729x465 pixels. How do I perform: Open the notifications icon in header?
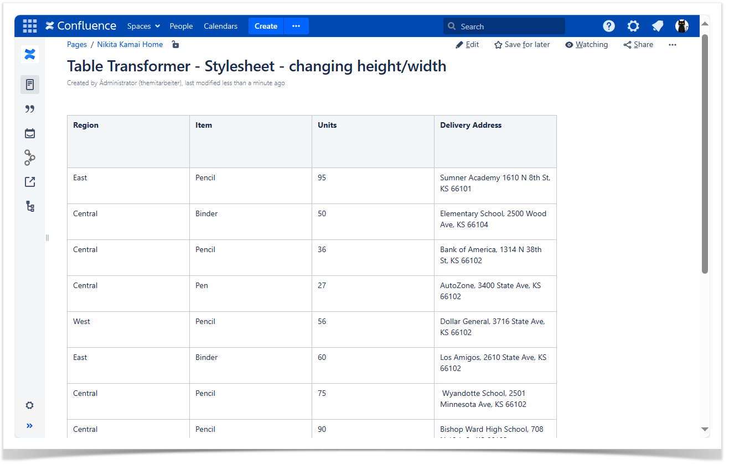[658, 26]
